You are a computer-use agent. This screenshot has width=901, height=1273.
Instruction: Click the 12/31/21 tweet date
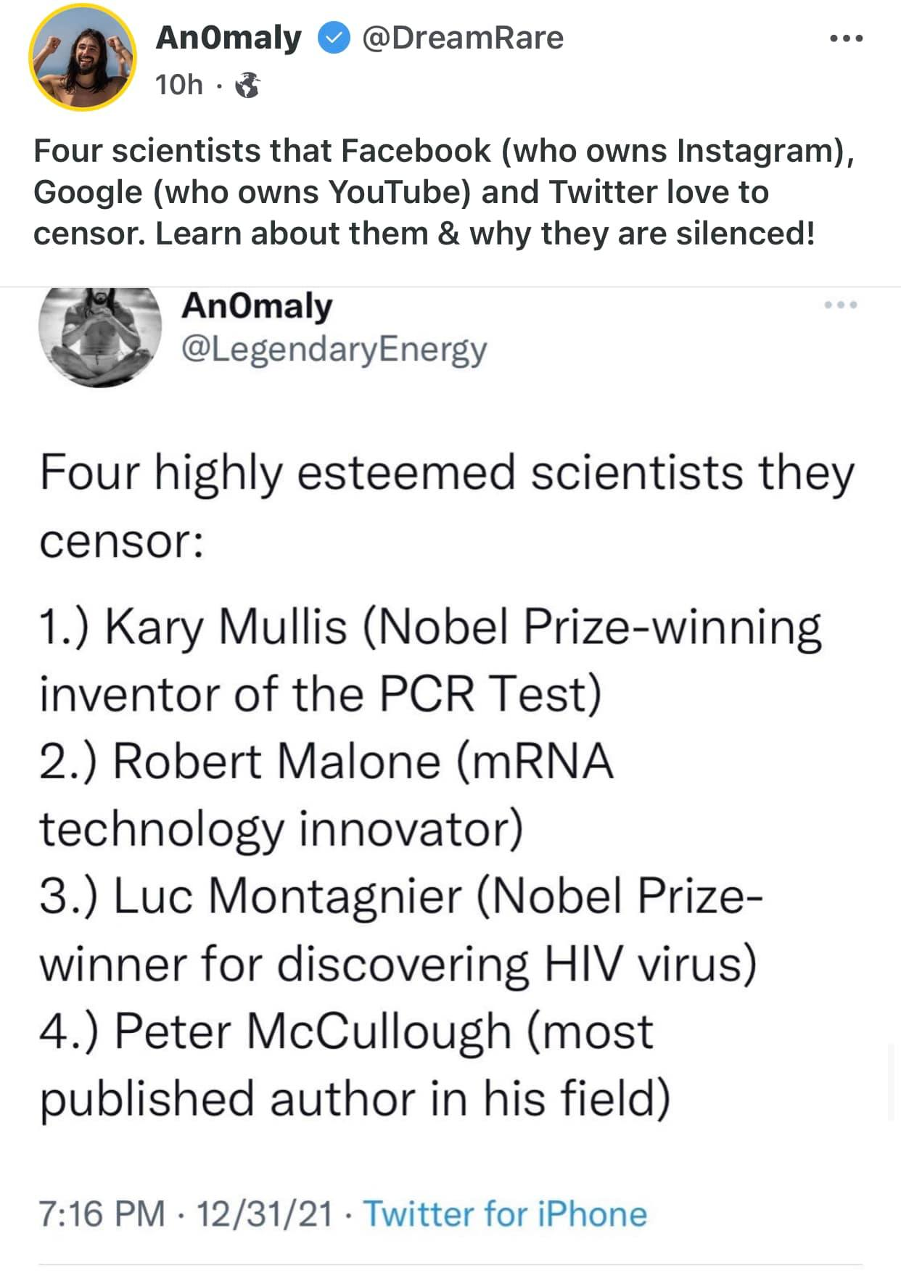264,1213
